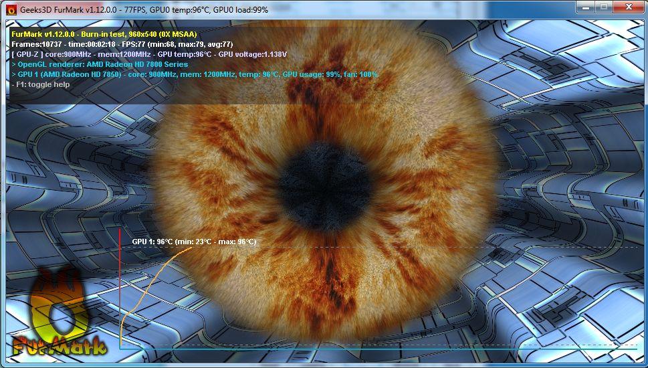Click the FurMark flame icon in the title bar
This screenshot has height=368, width=648.
point(11,9)
